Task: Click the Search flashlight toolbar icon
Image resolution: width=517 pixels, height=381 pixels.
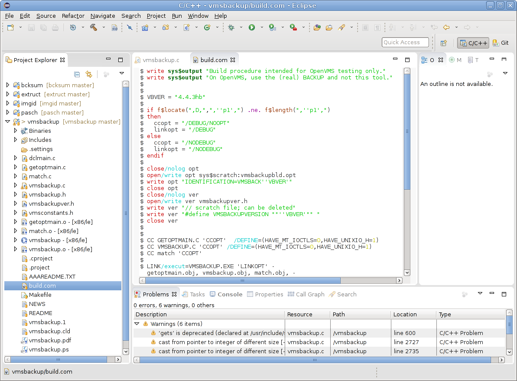Action: pyautogui.click(x=341, y=27)
